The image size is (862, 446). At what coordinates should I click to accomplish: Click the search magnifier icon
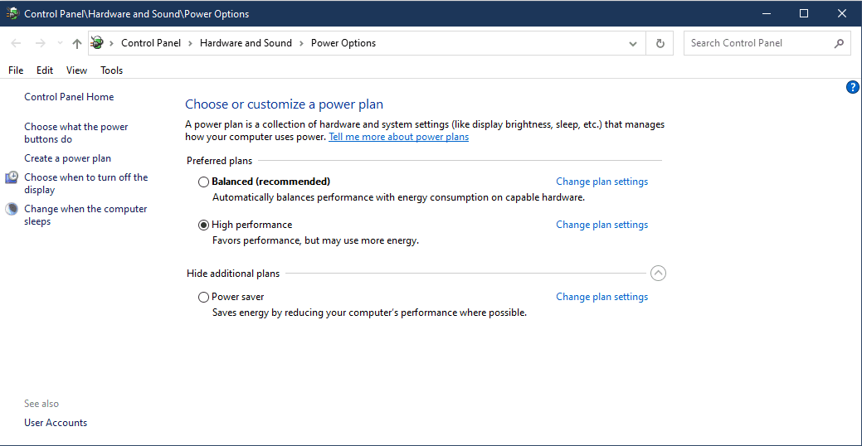838,43
